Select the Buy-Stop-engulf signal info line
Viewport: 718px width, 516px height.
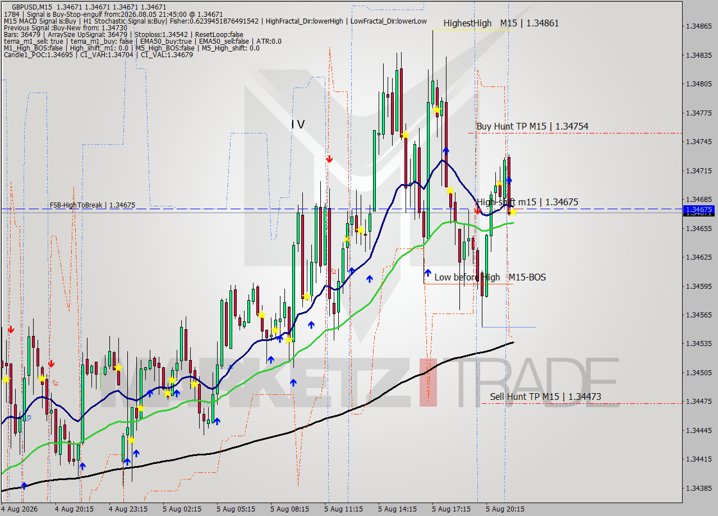[113, 14]
